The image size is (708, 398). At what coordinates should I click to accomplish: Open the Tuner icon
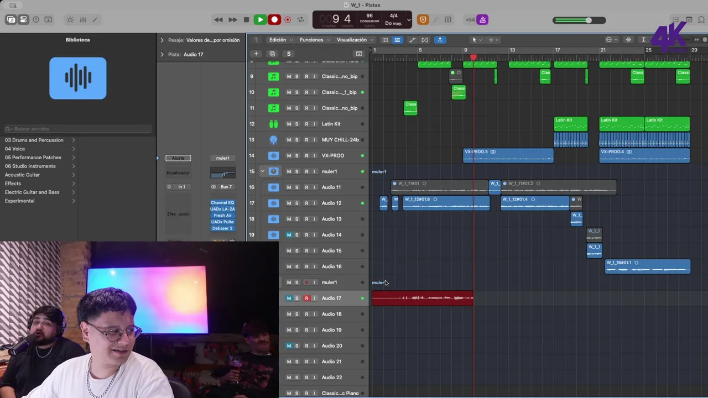(435, 19)
